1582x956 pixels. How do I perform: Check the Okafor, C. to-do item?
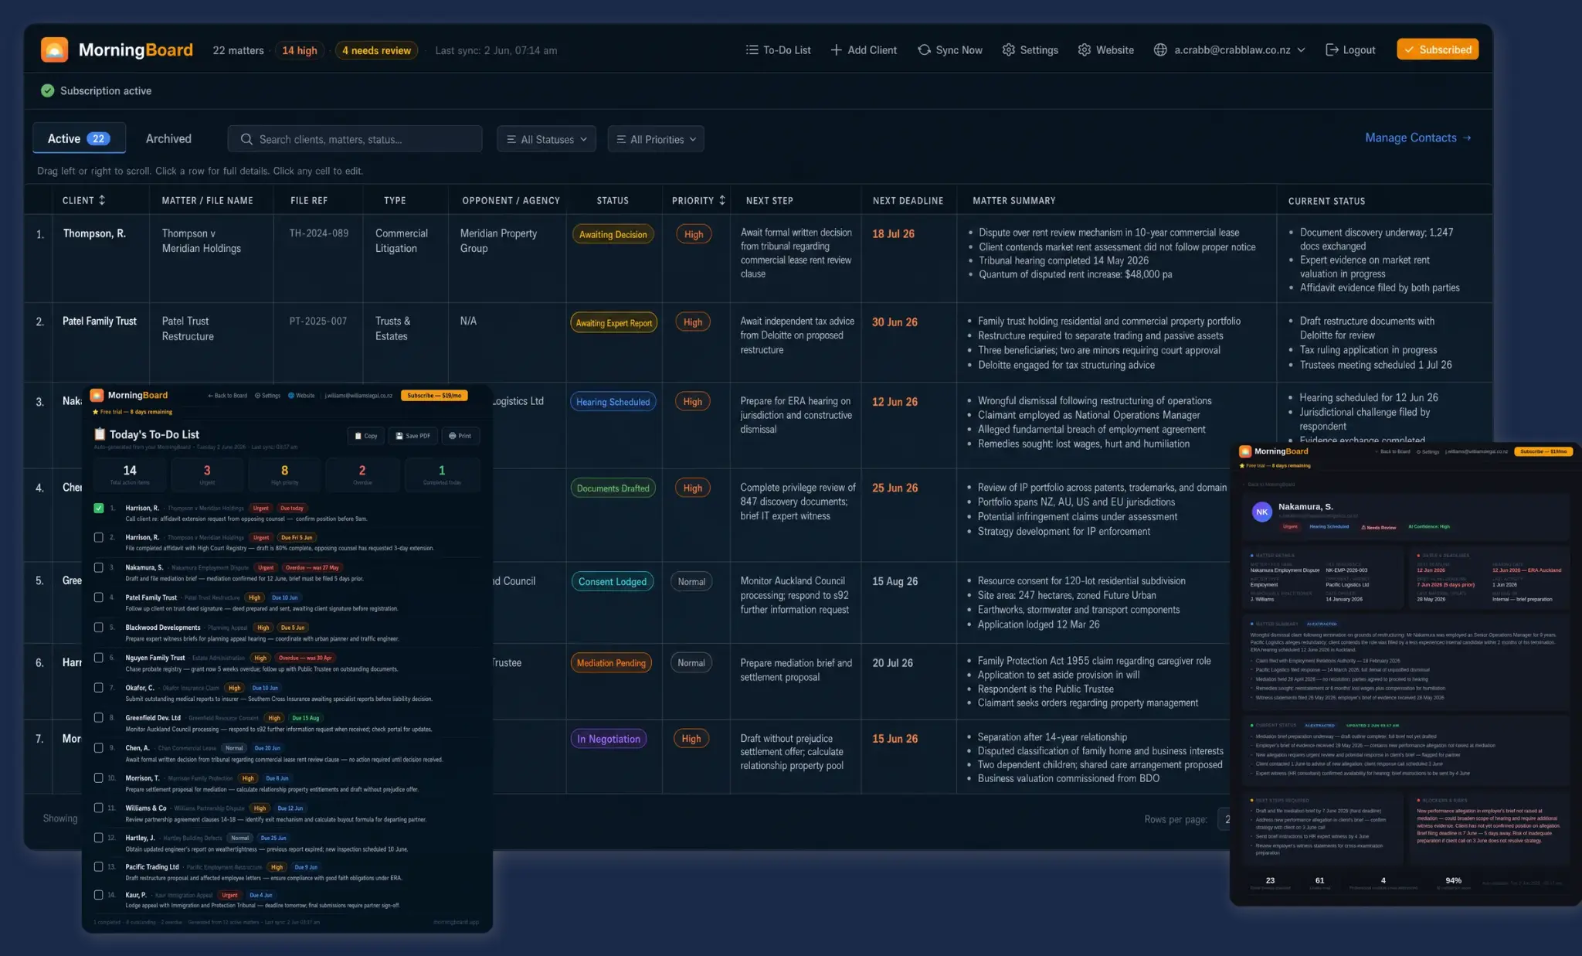pos(98,687)
